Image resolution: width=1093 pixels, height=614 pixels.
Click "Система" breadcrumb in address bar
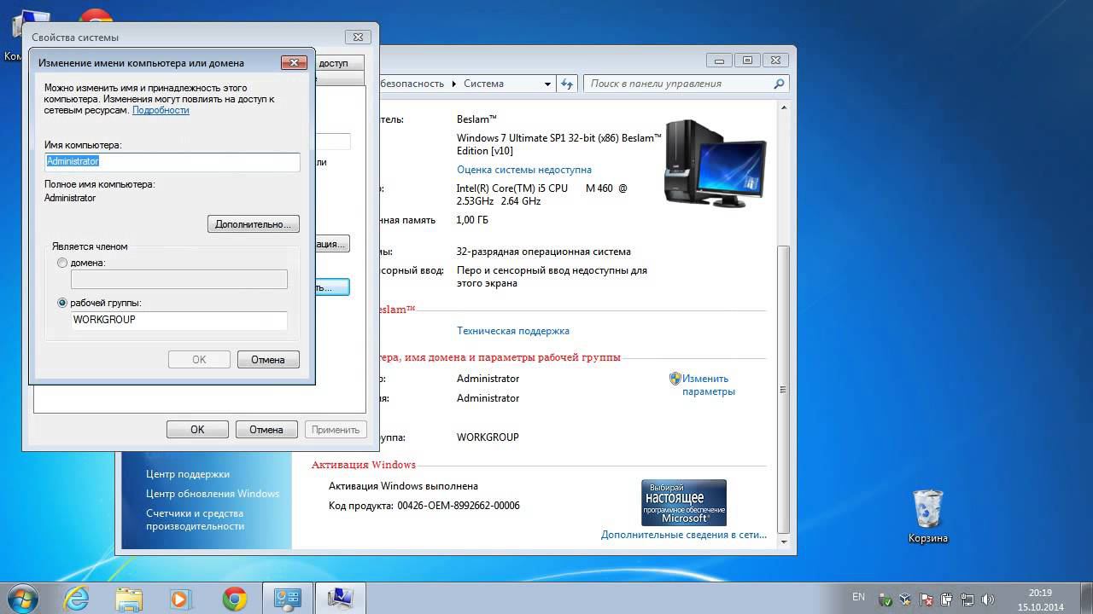click(x=483, y=84)
